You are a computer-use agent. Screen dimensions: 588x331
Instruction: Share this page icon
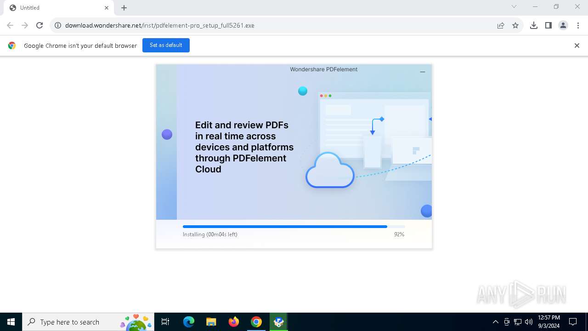(501, 25)
